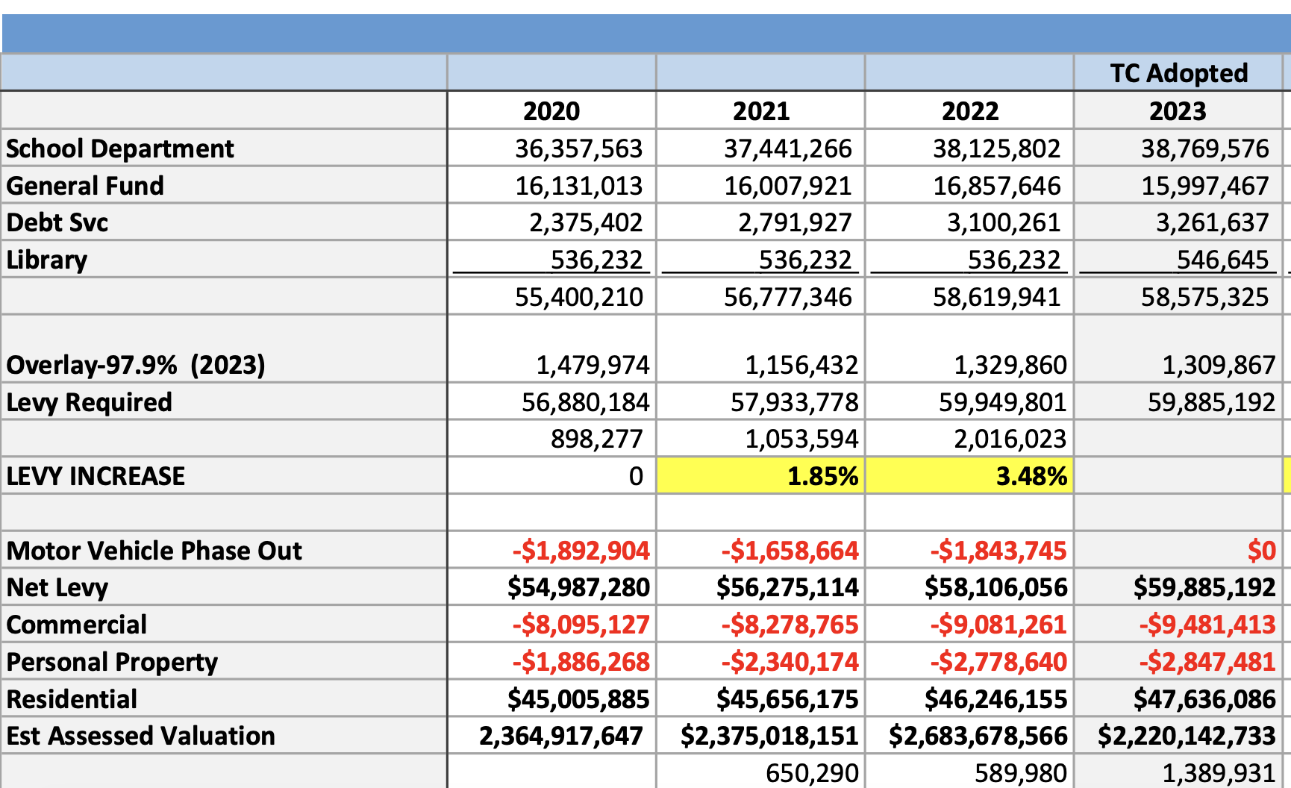Select the yellow 1.85% levy increase cell
Image resolution: width=1291 pixels, height=788 pixels.
tap(760, 476)
